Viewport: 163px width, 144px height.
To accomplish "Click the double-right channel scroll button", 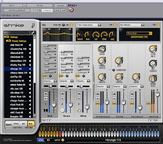I will [x=156, y=120].
